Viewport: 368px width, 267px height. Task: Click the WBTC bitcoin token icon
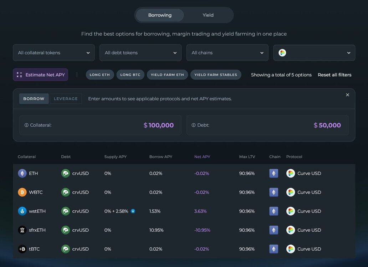pos(22,192)
